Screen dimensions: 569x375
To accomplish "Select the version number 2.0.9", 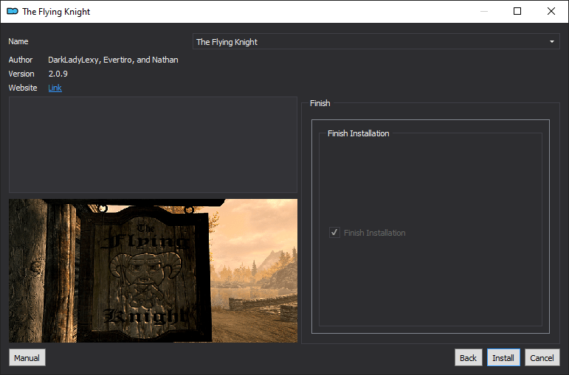I will [x=58, y=74].
